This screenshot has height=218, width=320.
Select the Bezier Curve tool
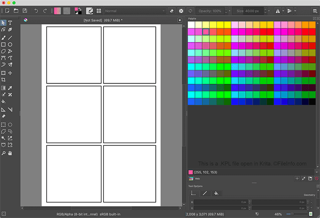(3, 58)
